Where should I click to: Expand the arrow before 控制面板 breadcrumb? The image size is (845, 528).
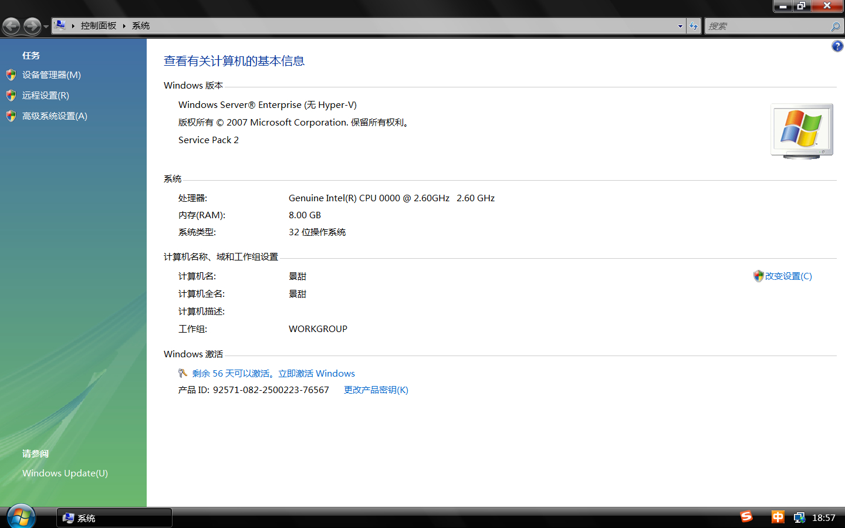coord(73,26)
